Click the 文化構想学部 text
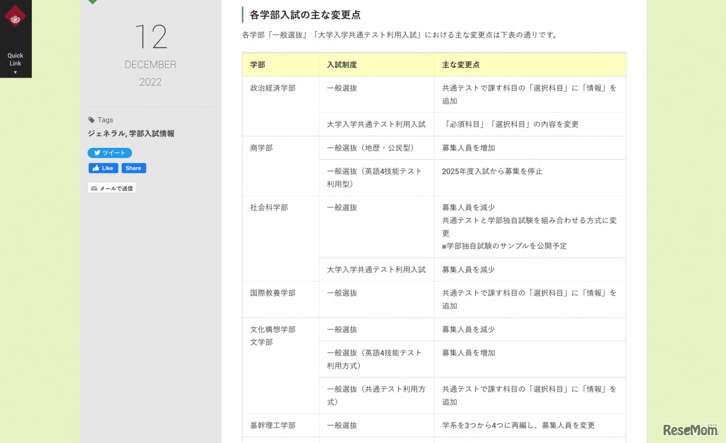 click(273, 330)
